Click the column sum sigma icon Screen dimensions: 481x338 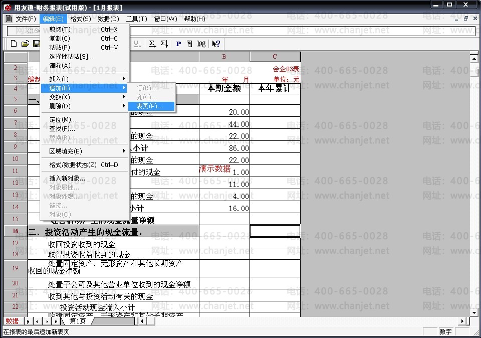164,44
